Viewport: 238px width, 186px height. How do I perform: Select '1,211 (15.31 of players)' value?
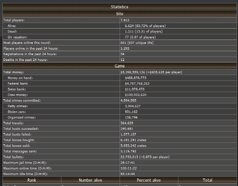coord(144,31)
